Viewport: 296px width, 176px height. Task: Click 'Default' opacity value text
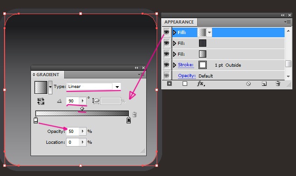(x=205, y=76)
